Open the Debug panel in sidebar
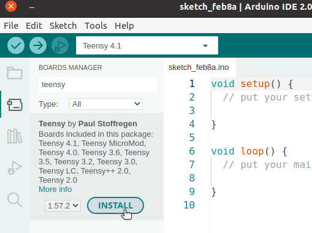Viewport: 312px width, 233px height. (15, 168)
